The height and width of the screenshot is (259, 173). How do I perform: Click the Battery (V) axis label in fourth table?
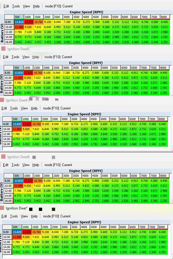pos(2,192)
